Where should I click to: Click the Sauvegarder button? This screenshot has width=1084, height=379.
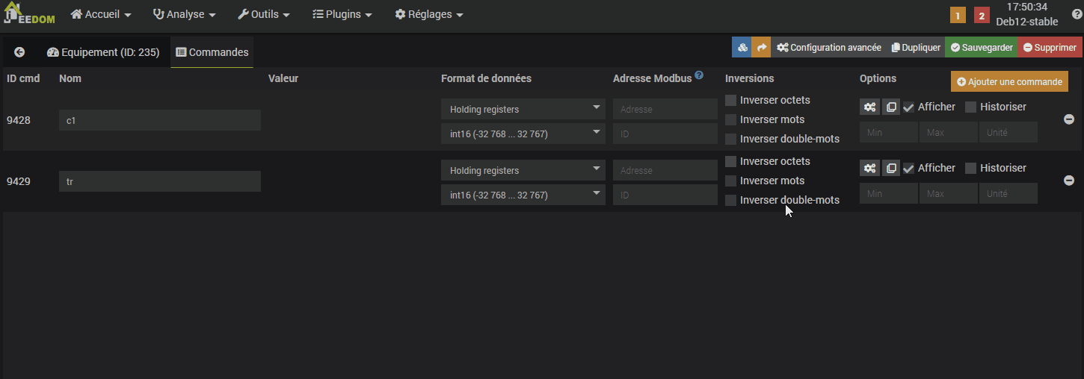click(981, 47)
